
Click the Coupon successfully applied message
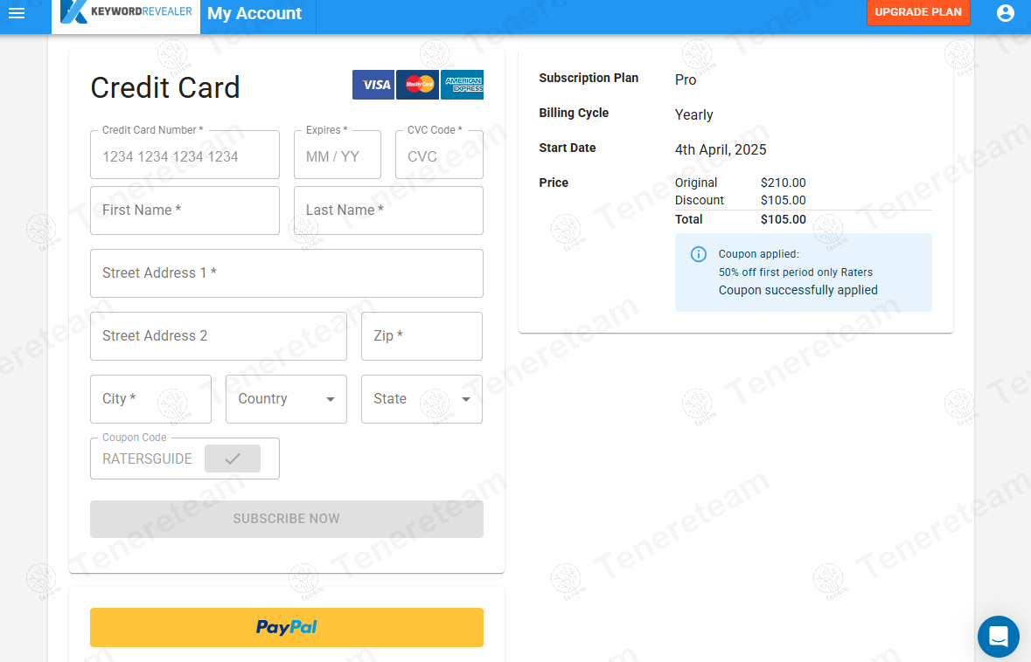(798, 290)
